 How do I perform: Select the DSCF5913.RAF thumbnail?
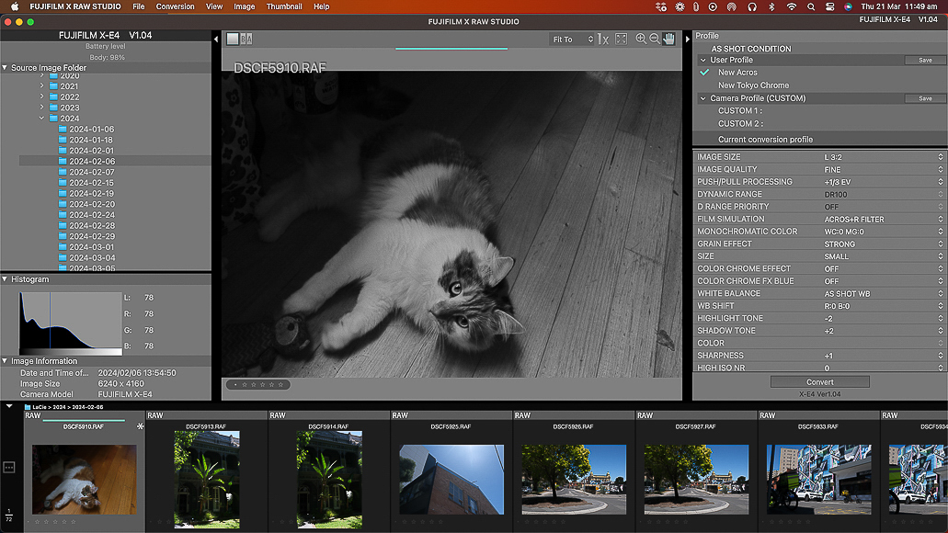(207, 479)
